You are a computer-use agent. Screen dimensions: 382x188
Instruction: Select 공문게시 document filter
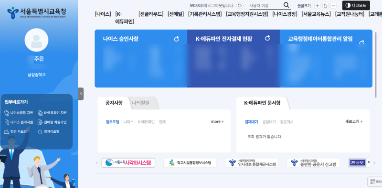(286, 122)
